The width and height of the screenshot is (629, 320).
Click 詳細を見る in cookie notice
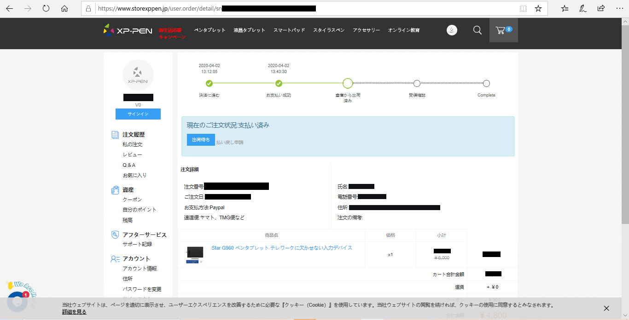click(74, 312)
